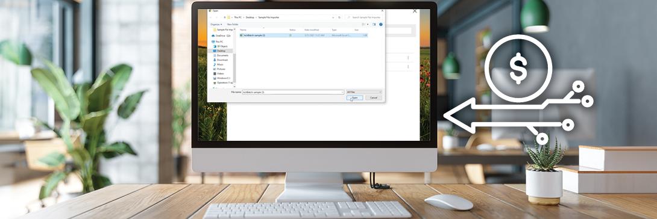Select the 3D Objects folder icon

pyautogui.click(x=215, y=46)
